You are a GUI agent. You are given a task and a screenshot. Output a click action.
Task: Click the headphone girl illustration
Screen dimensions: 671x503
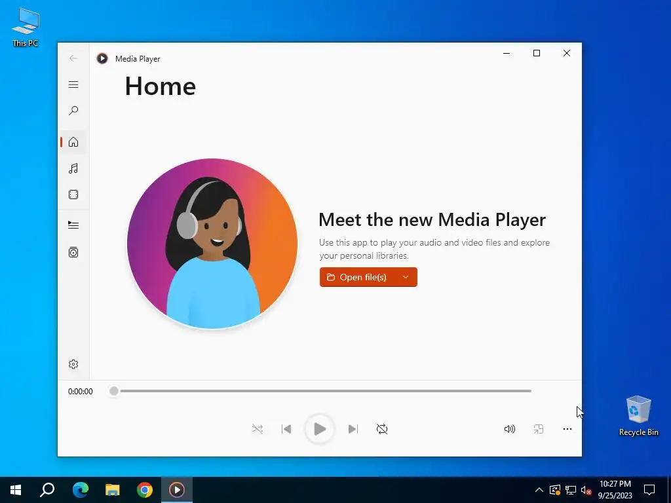(x=212, y=244)
